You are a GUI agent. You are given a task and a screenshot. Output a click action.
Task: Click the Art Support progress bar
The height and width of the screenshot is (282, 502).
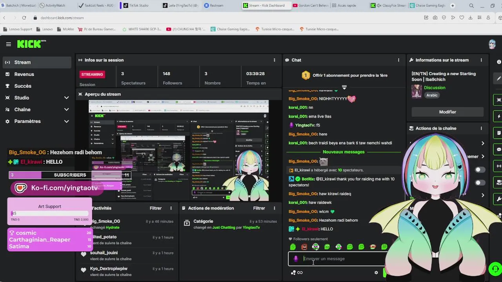coord(50,213)
